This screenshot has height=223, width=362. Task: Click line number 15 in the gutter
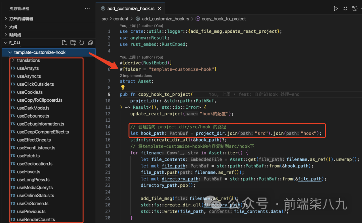click(x=108, y=133)
